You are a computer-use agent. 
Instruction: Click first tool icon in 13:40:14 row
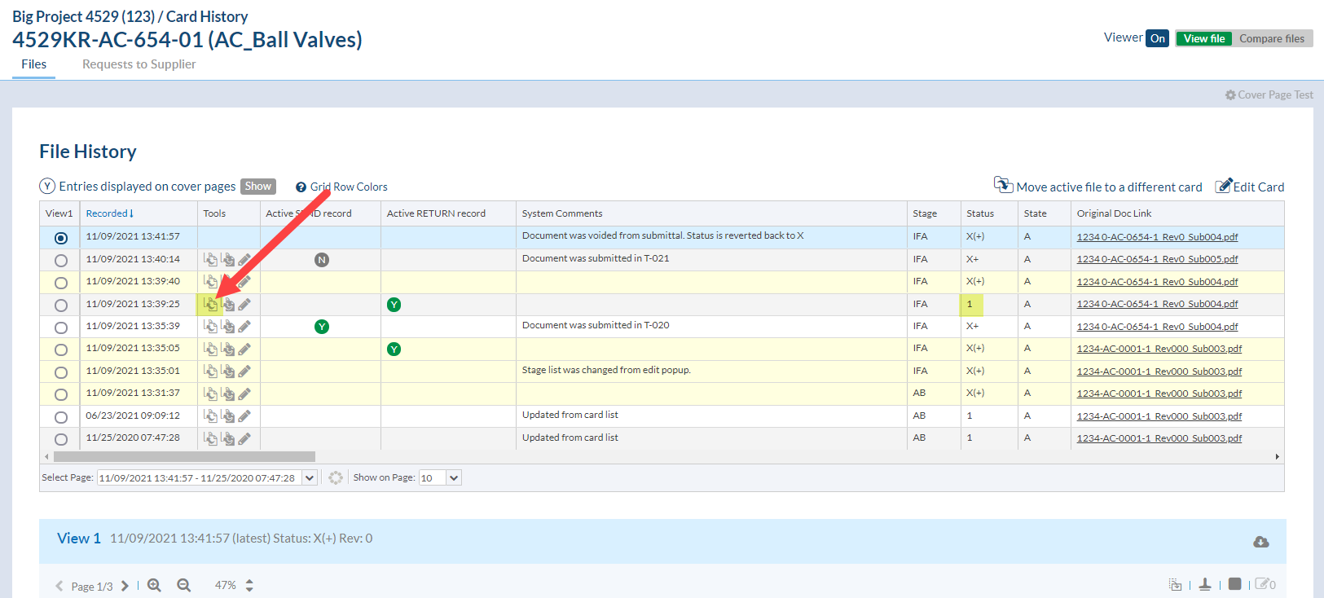210,260
